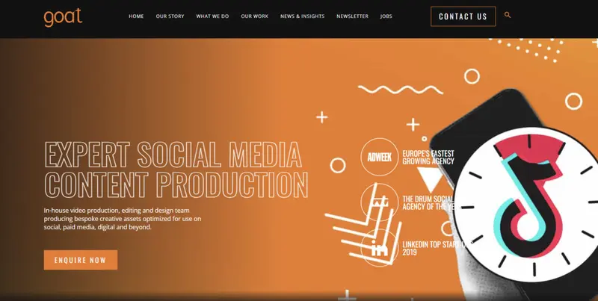Screen dimensions: 598x301
Task: Click the white triangle shape below Adweek
Action: pos(428,179)
